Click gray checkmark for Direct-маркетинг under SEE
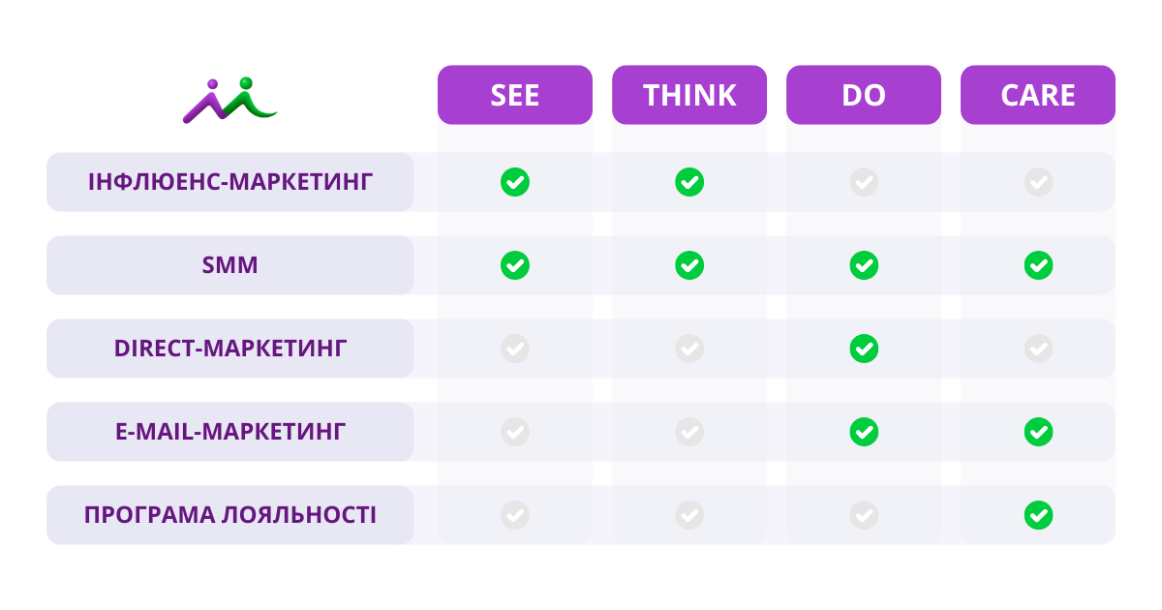This screenshot has height=610, width=1162. pyautogui.click(x=515, y=349)
